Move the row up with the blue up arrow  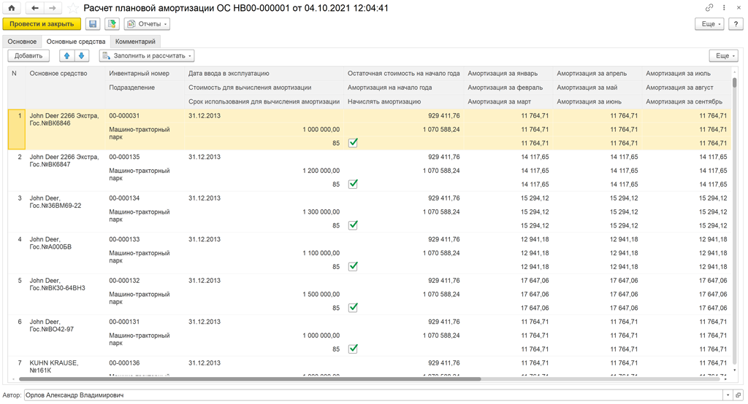pyautogui.click(x=66, y=55)
